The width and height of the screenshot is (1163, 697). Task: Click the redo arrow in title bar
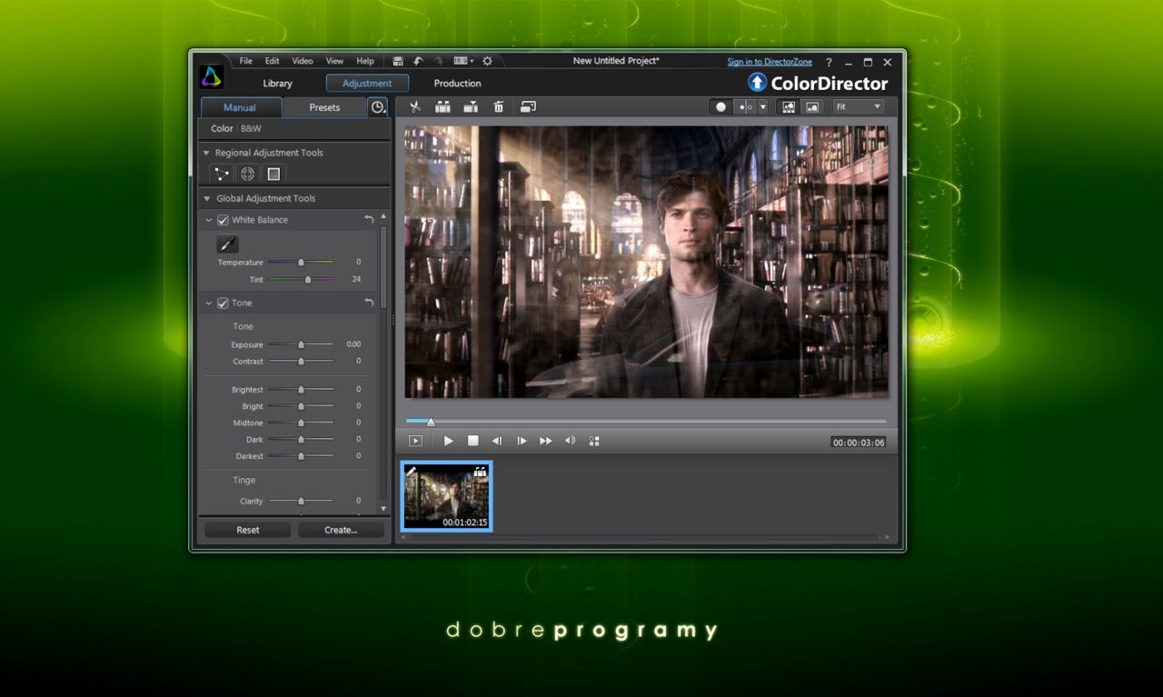438,61
